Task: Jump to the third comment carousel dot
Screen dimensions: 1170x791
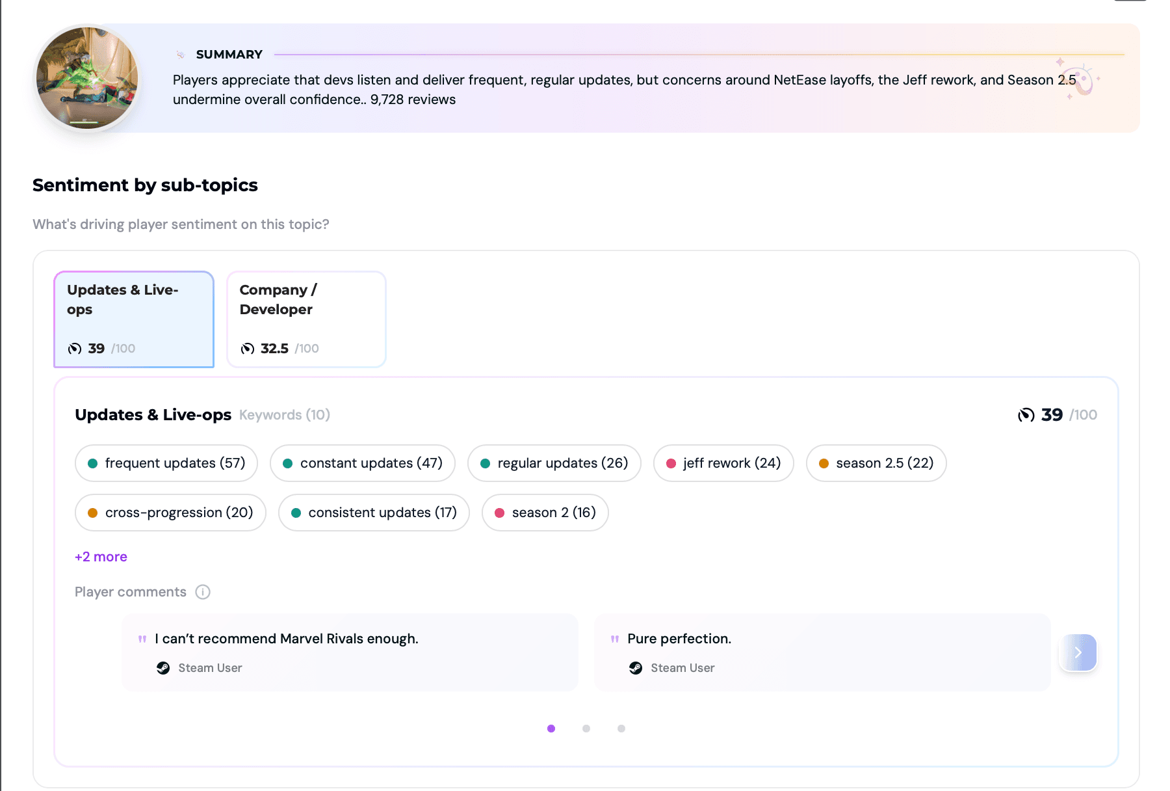Action: tap(621, 729)
